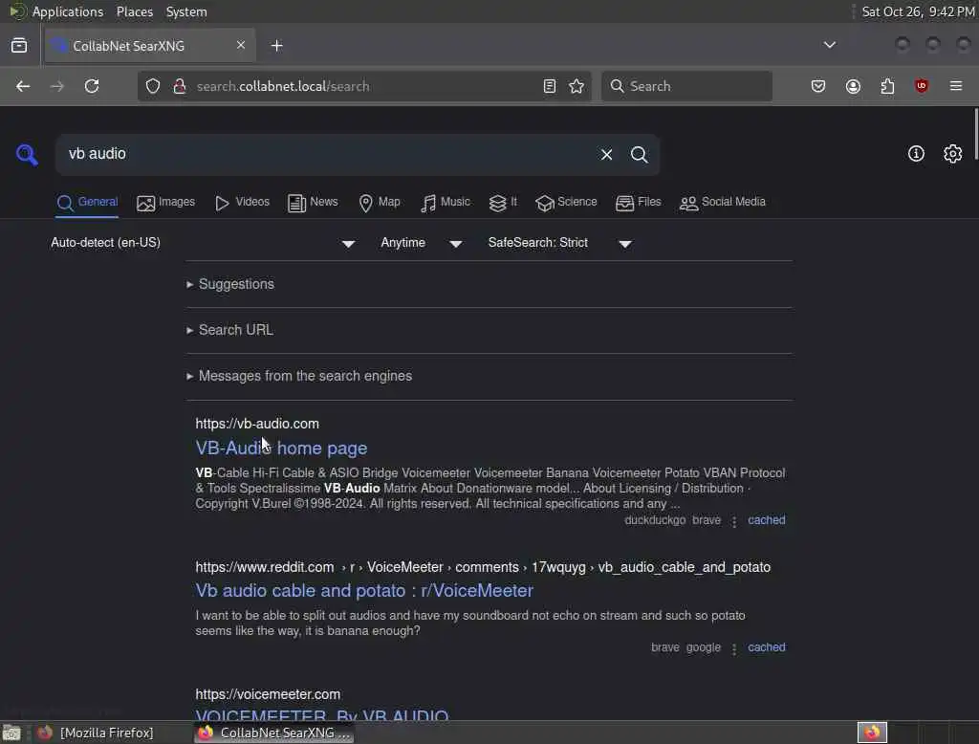Open more options dots on VB-Audio result
Screen dimensions: 979x744
click(733, 521)
